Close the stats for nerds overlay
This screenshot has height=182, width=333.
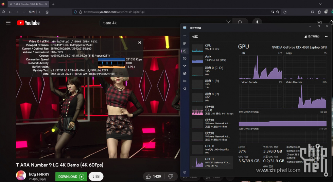pyautogui.click(x=139, y=42)
